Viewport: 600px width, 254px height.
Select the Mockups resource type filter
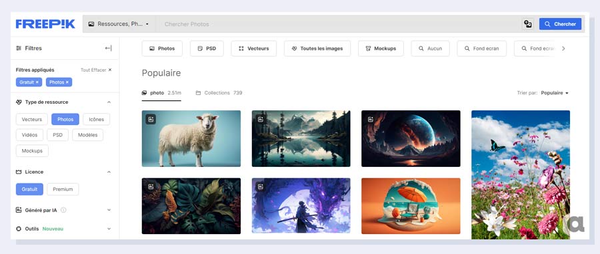click(32, 151)
